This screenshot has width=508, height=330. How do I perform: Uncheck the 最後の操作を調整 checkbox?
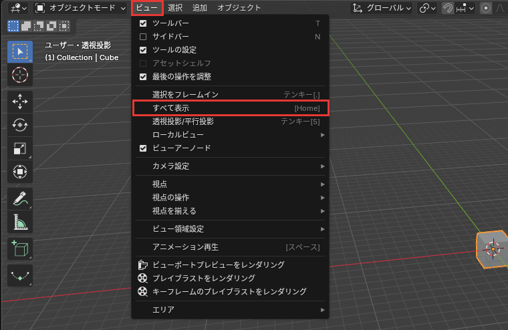pos(143,77)
